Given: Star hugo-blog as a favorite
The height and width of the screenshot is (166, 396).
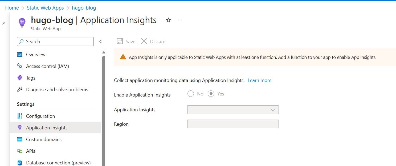Looking at the screenshot, I should (x=168, y=20).
